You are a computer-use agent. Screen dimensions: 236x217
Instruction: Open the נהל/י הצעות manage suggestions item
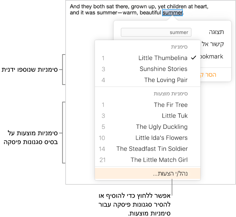click(170, 174)
